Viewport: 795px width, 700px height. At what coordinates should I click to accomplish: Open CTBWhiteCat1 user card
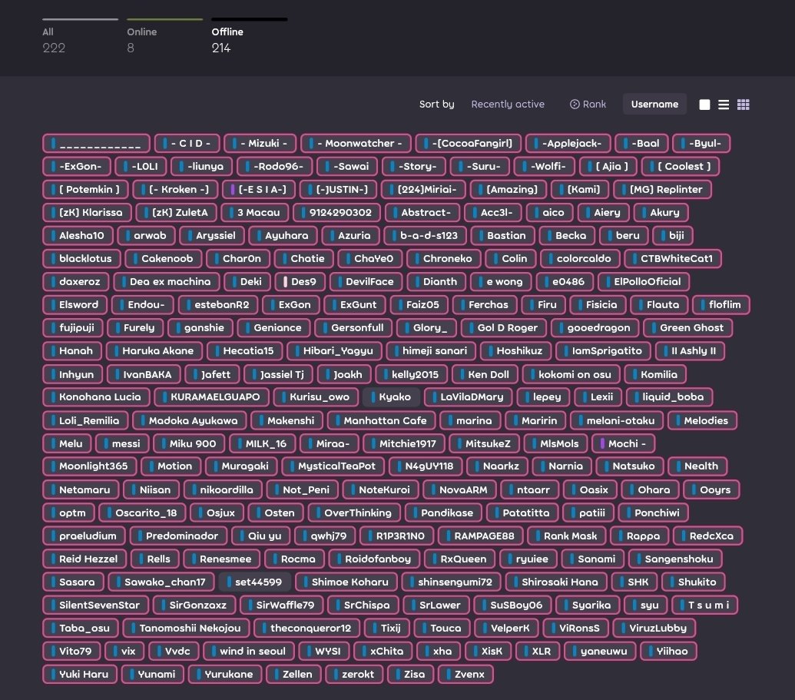pos(672,259)
